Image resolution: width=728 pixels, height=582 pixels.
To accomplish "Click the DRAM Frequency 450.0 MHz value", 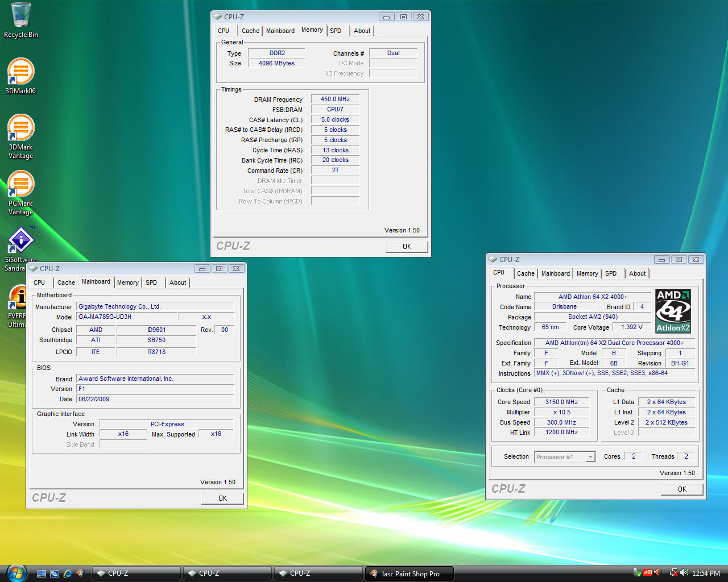I will [x=336, y=99].
